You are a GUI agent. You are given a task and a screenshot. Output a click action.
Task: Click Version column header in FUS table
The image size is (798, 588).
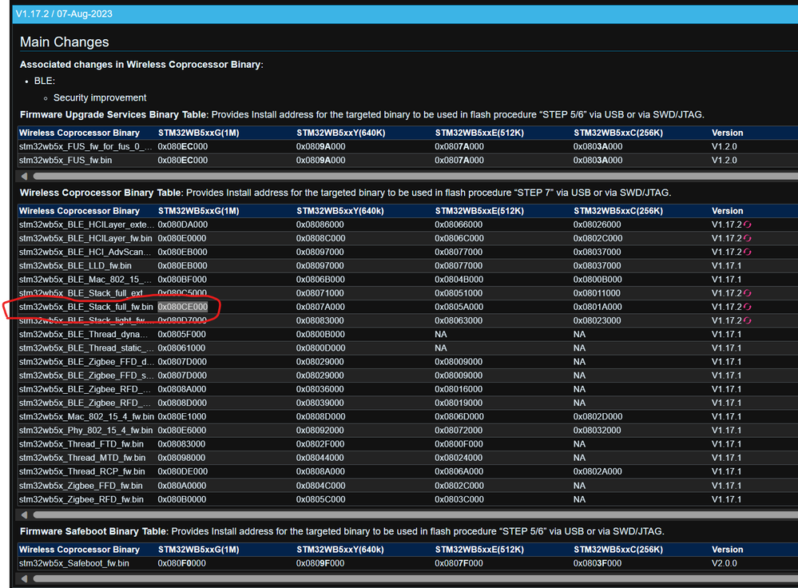pyautogui.click(x=727, y=133)
